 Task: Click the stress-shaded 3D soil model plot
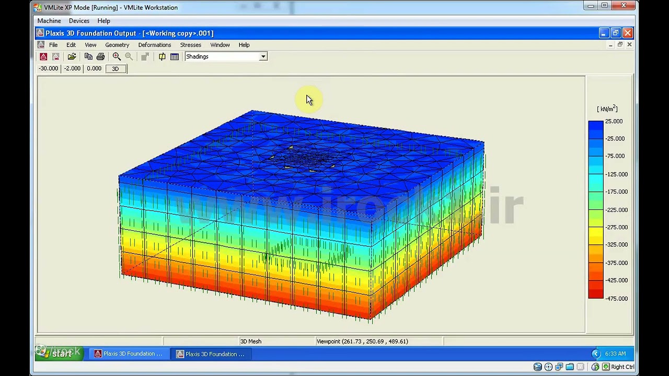click(x=301, y=215)
